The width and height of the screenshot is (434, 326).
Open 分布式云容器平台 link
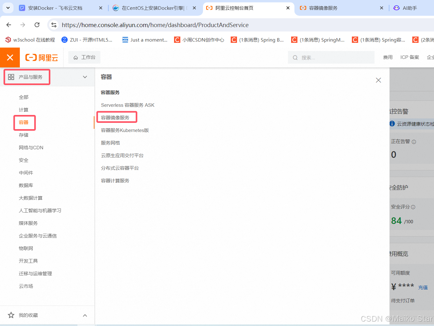click(120, 168)
